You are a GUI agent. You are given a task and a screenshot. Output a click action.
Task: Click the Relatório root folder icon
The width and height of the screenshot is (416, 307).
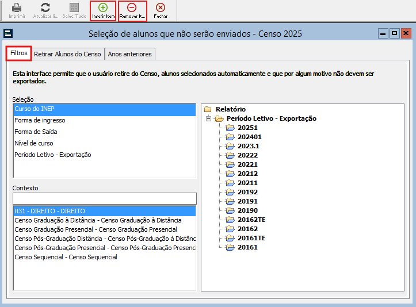click(x=208, y=109)
